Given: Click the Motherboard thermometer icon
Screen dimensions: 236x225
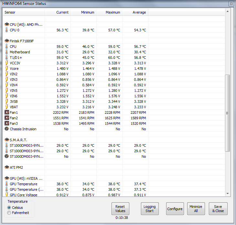Looking at the screenshot, I should click(6, 52).
